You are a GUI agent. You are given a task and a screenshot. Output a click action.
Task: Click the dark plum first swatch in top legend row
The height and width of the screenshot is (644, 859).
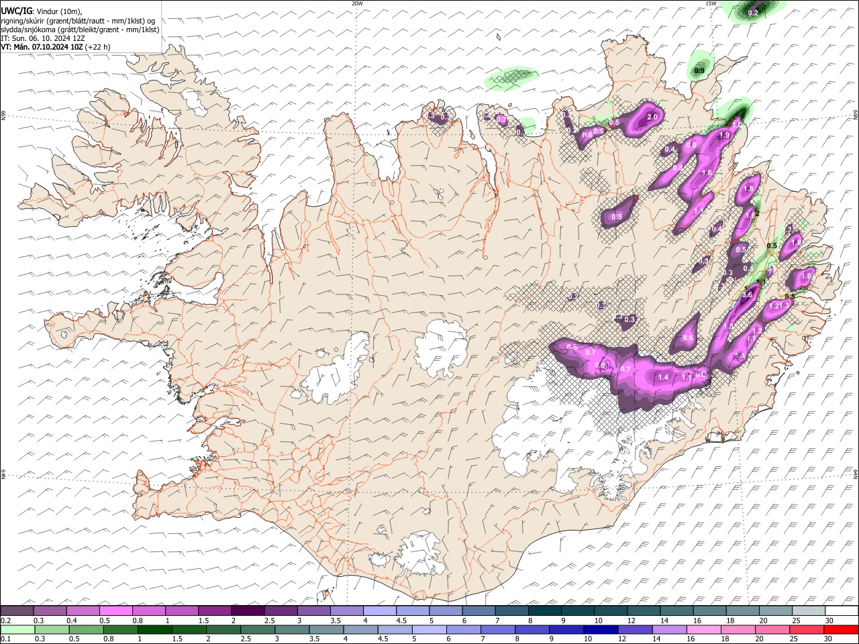pos(17,610)
